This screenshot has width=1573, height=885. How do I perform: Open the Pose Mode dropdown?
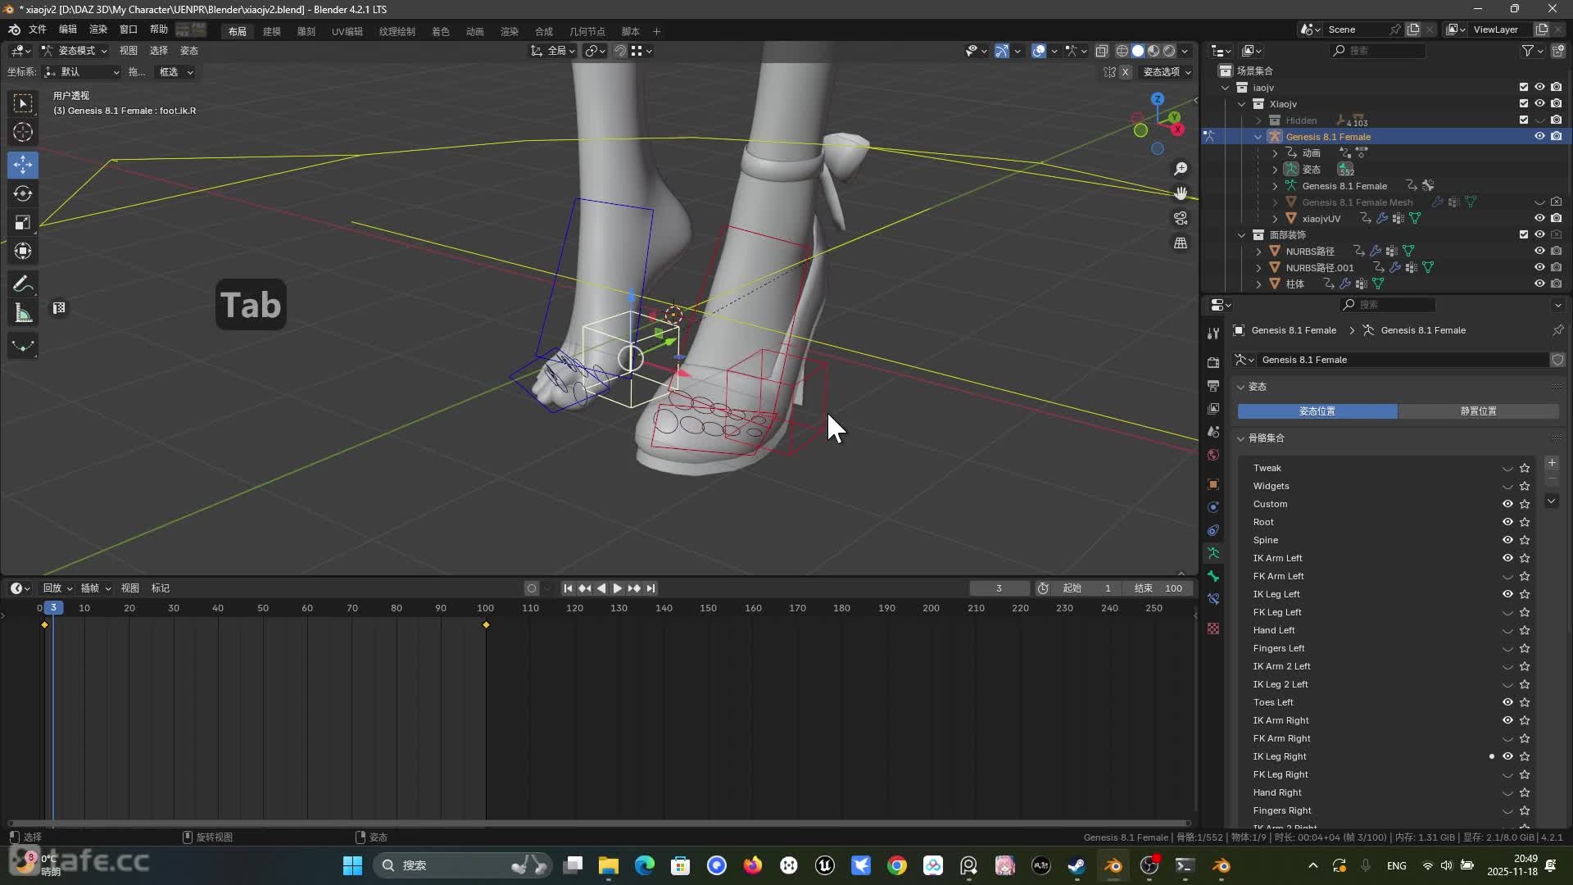75,51
